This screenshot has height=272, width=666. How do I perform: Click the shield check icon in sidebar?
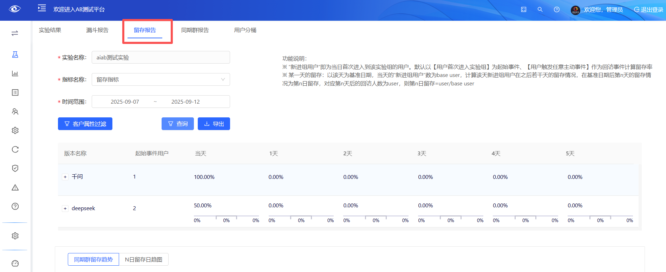click(15, 168)
